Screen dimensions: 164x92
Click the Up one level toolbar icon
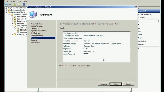15,5
